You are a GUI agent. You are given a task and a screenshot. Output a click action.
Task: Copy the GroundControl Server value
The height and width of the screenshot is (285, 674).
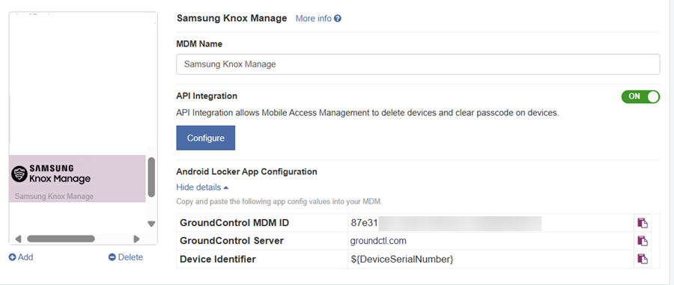point(643,241)
